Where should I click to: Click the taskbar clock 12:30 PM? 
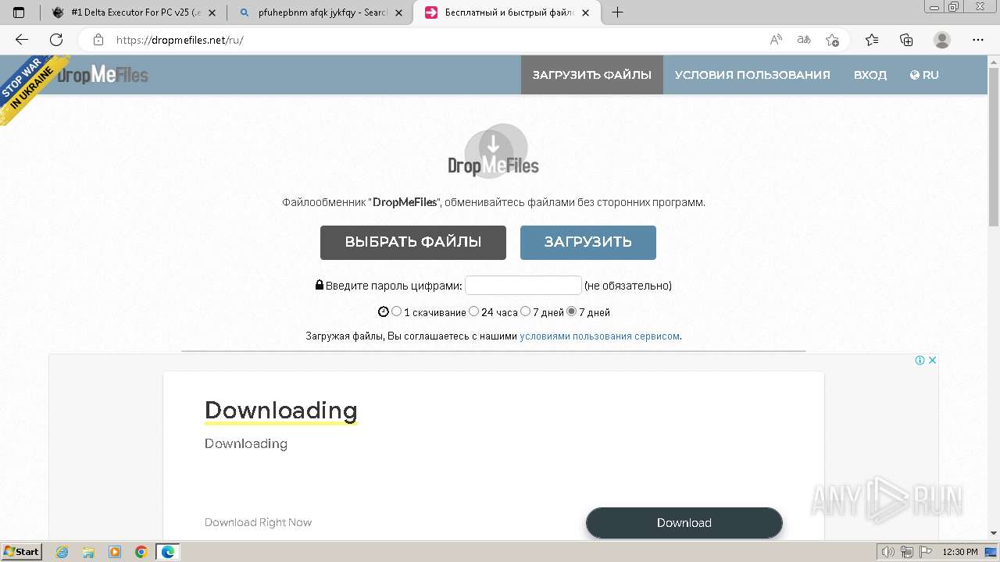coord(960,552)
